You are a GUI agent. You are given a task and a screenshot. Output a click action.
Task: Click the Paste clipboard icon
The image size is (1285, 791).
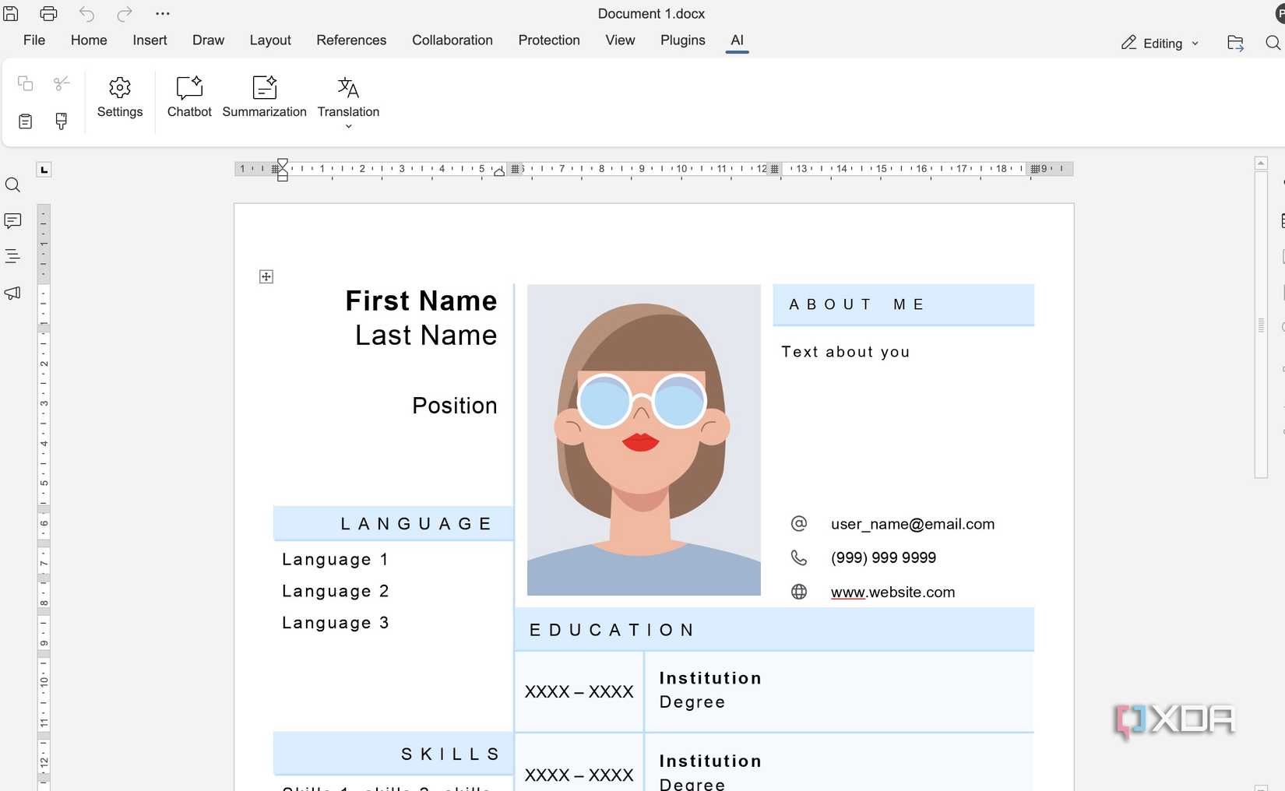click(26, 121)
